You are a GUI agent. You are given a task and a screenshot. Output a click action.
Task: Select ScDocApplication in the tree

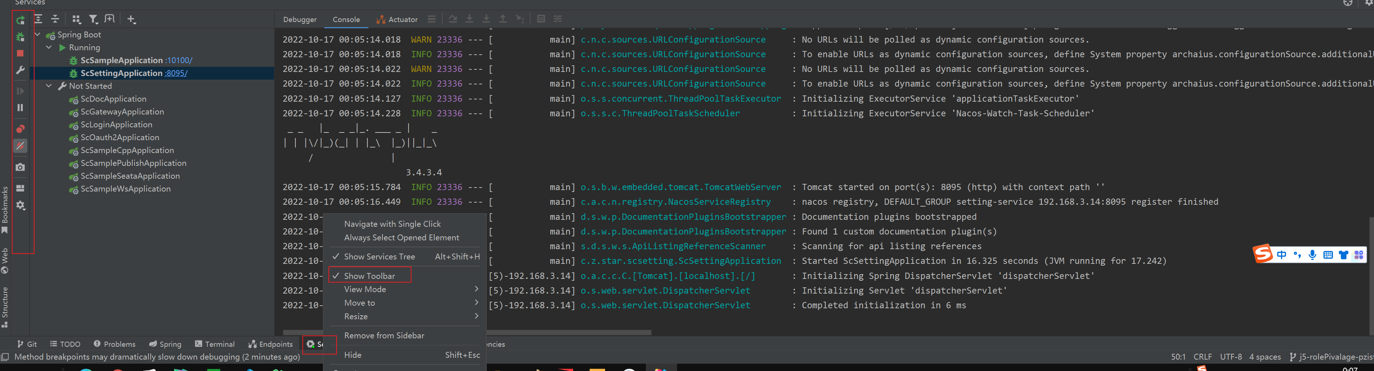(x=113, y=99)
